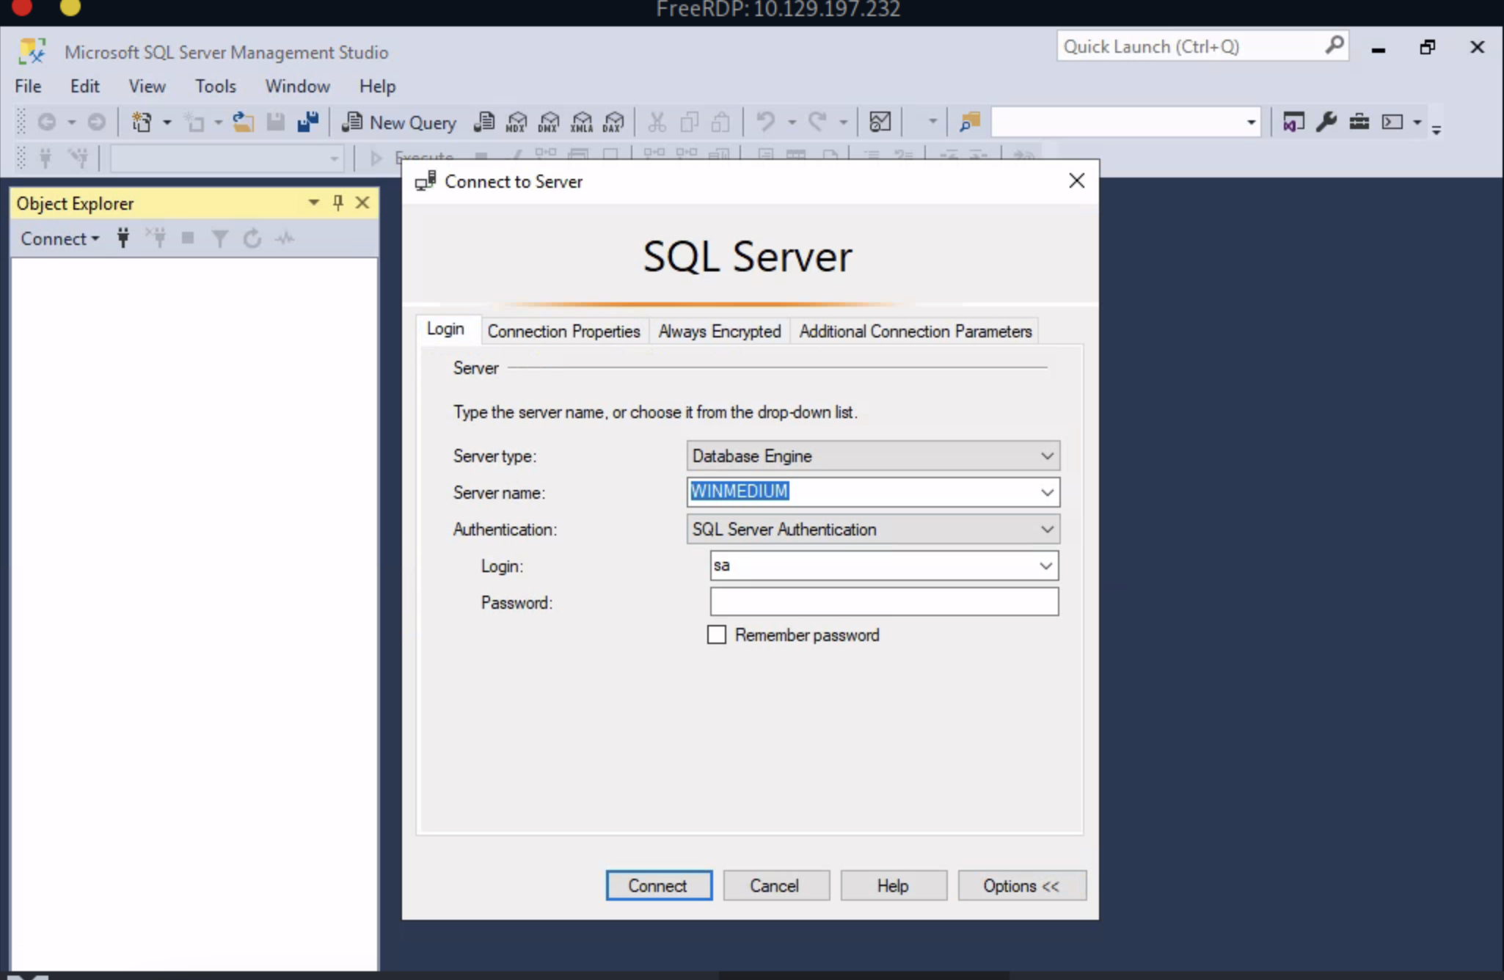
Task: Open the find combo box dropdown
Action: pos(1251,122)
